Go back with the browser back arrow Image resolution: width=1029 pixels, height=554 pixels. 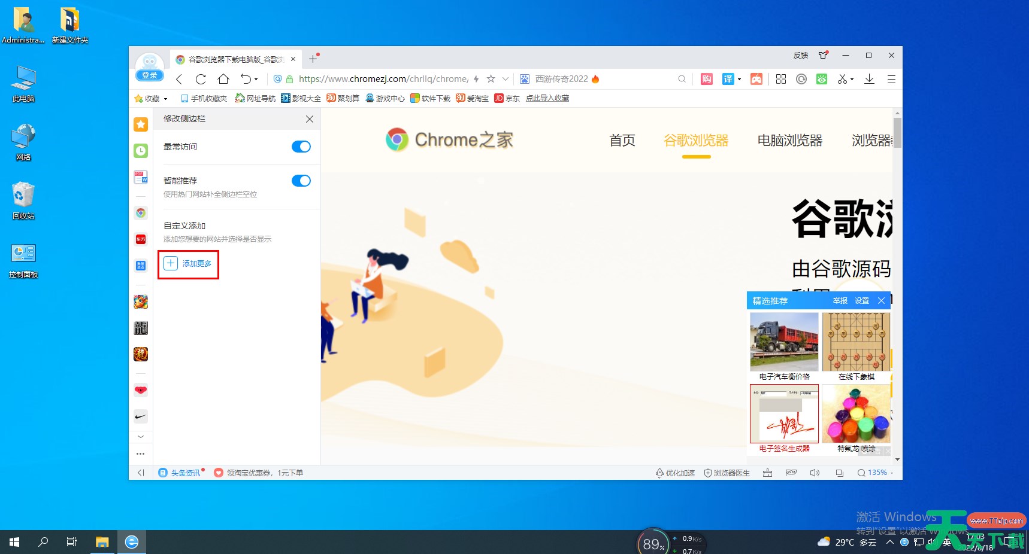coord(179,79)
